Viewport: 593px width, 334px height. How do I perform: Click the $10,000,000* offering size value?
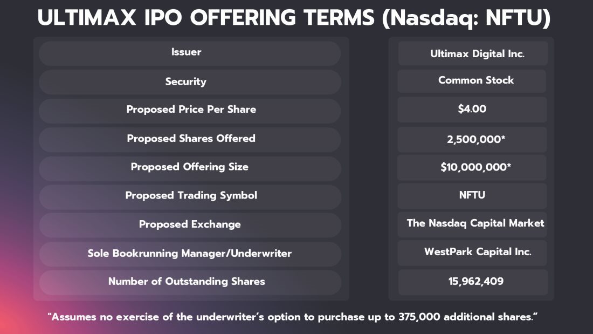coord(473,167)
